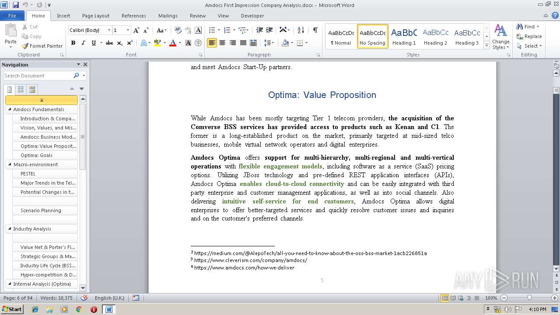The height and width of the screenshot is (315, 560).
Task: Open text effects menu
Action: 143,43
